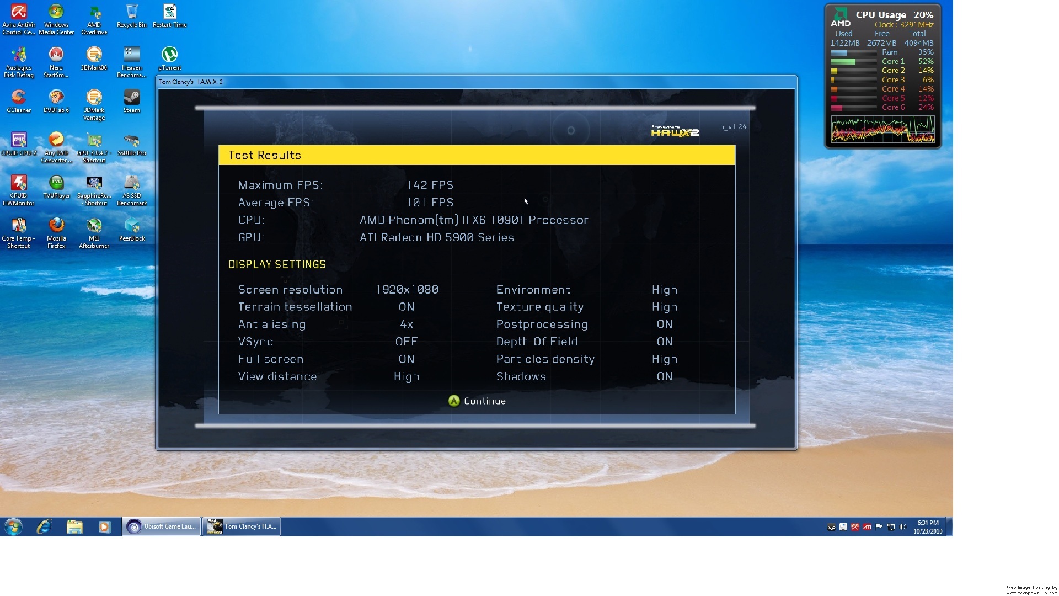Viewport: 1059px width, 596px height.
Task: Click the 'Particles density' label
Action: pos(545,359)
